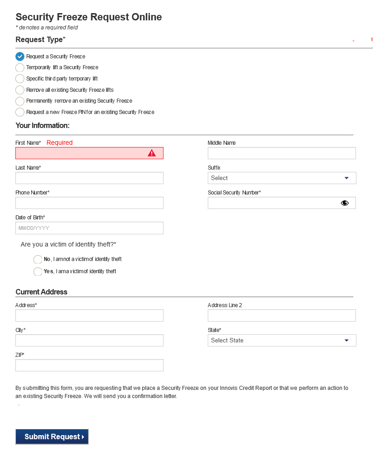The image size is (388, 460).
Task: Select No, I am not a victim
Action: point(38,259)
